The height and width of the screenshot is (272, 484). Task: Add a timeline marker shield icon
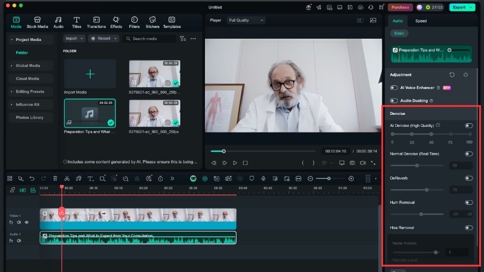tap(252, 178)
